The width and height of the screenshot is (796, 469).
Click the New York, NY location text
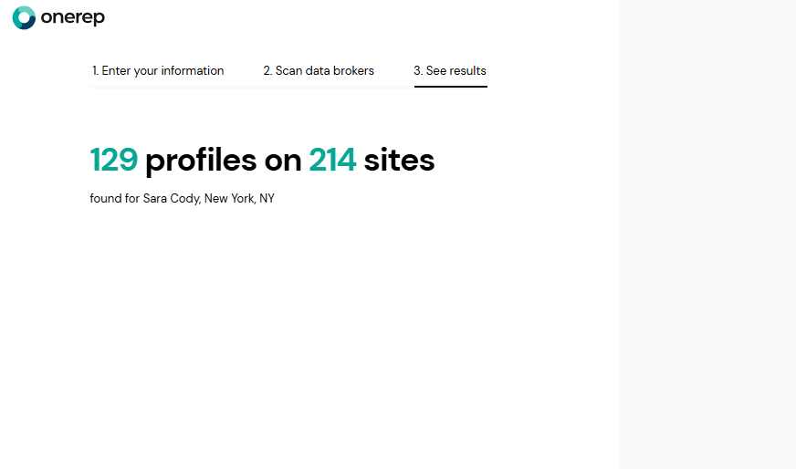coord(239,198)
